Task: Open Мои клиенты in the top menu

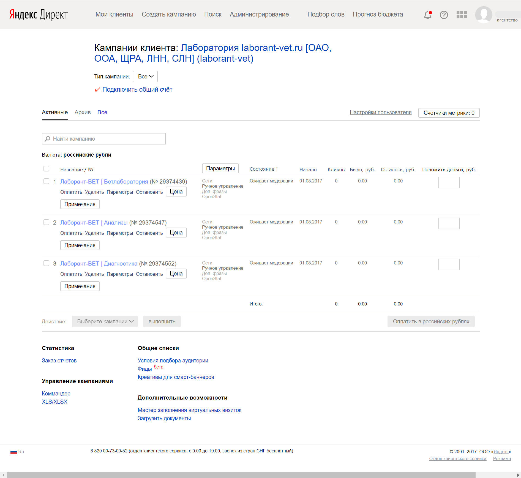Action: pyautogui.click(x=114, y=14)
